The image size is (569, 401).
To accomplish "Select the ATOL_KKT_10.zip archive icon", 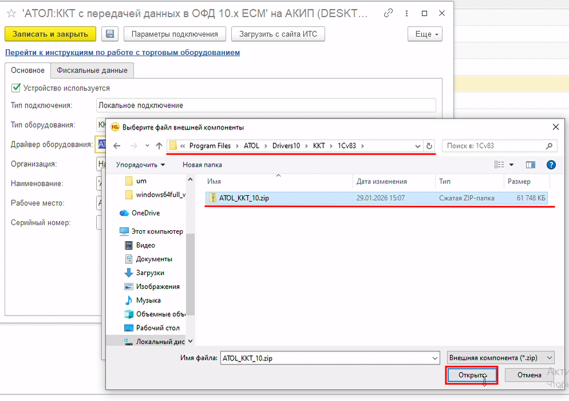I will click(x=212, y=198).
